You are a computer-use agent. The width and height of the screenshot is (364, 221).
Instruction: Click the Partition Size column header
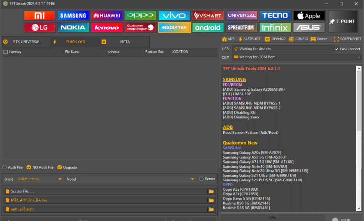[x=155, y=52]
